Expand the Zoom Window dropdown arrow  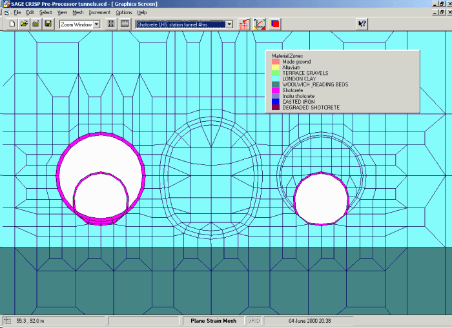pos(97,24)
